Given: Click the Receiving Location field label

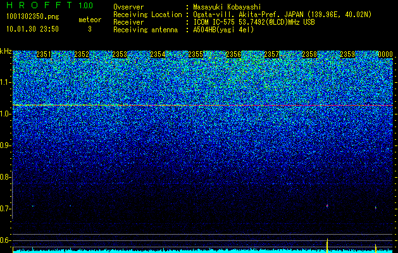Looking at the screenshot, I should 147,15.
